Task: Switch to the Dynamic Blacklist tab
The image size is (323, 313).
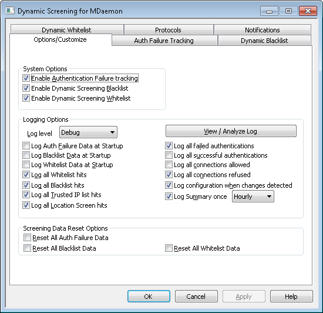Action: [264, 41]
